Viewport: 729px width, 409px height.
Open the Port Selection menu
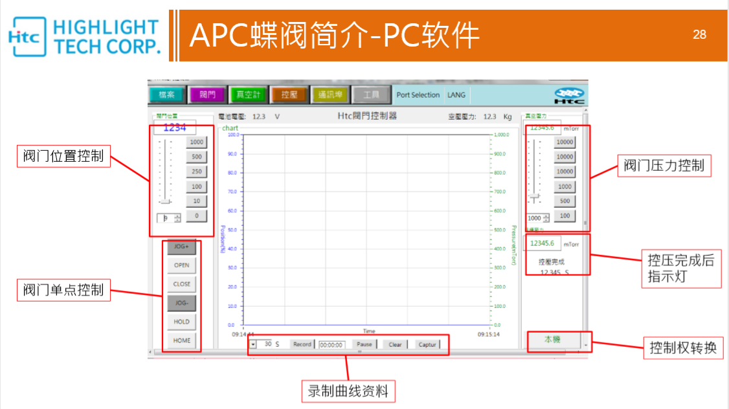point(418,95)
